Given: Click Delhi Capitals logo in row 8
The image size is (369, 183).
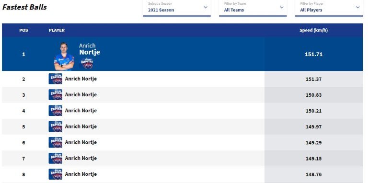Looking at the screenshot, I should click(56, 174).
